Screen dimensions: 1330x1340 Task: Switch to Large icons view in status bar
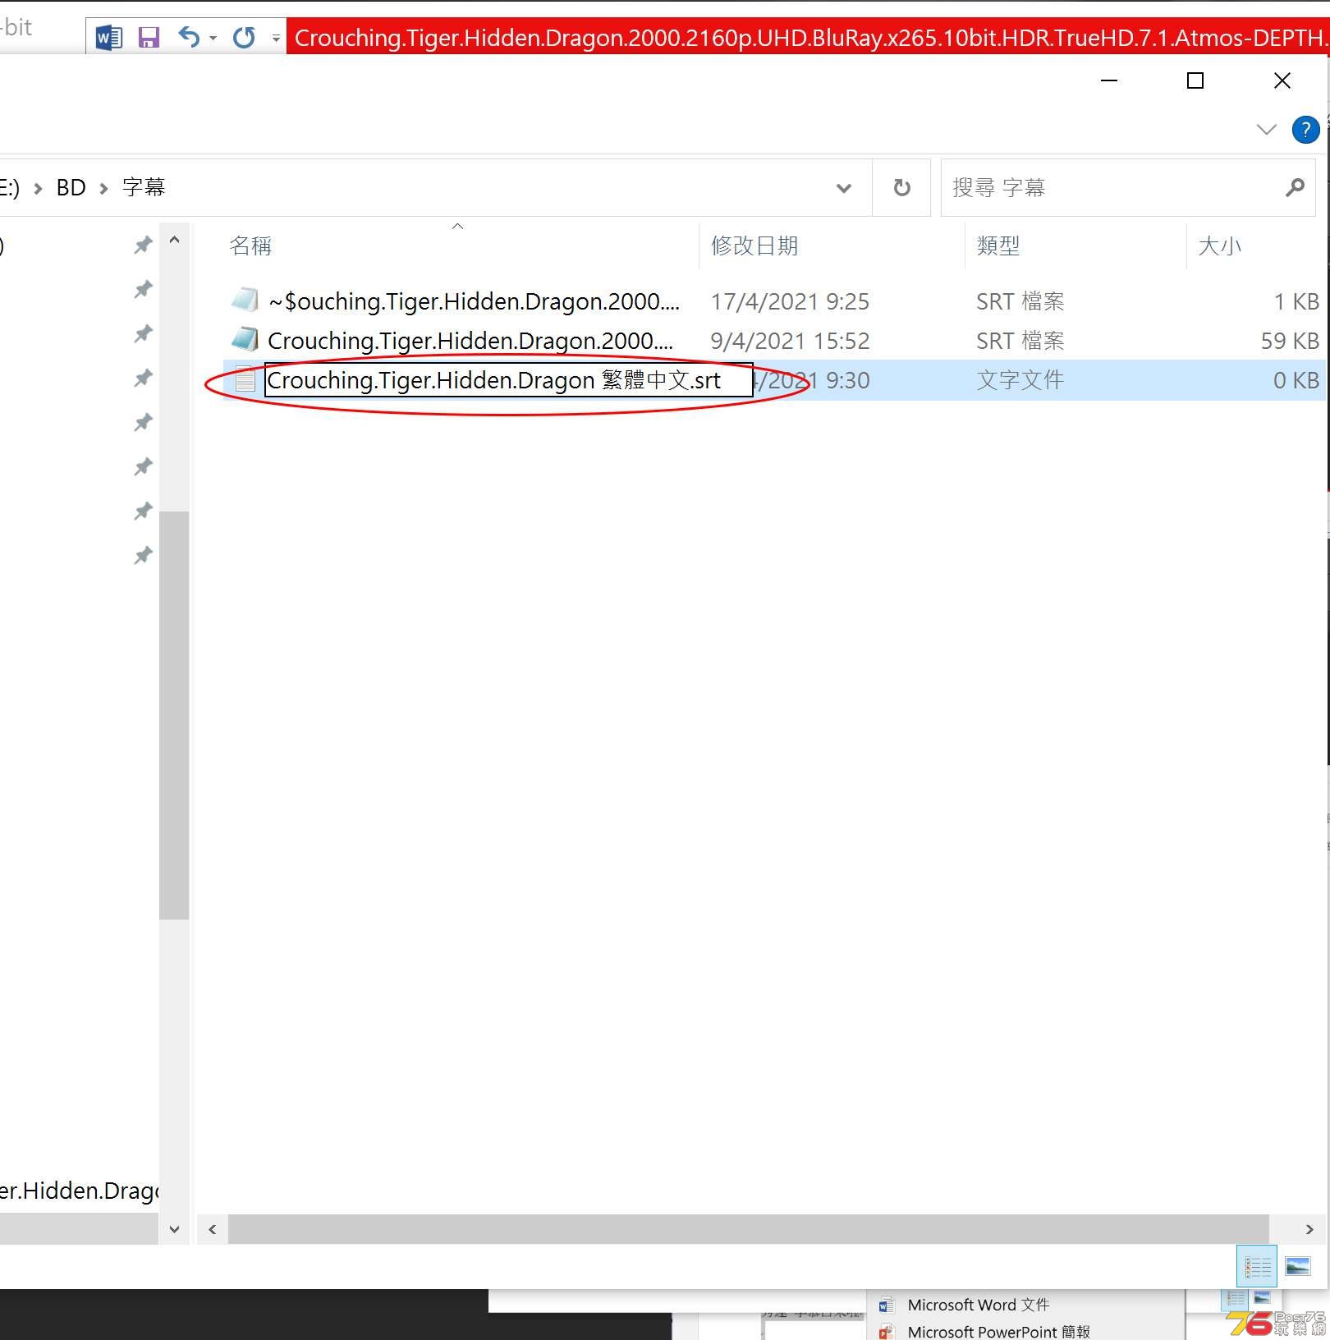[1298, 1266]
